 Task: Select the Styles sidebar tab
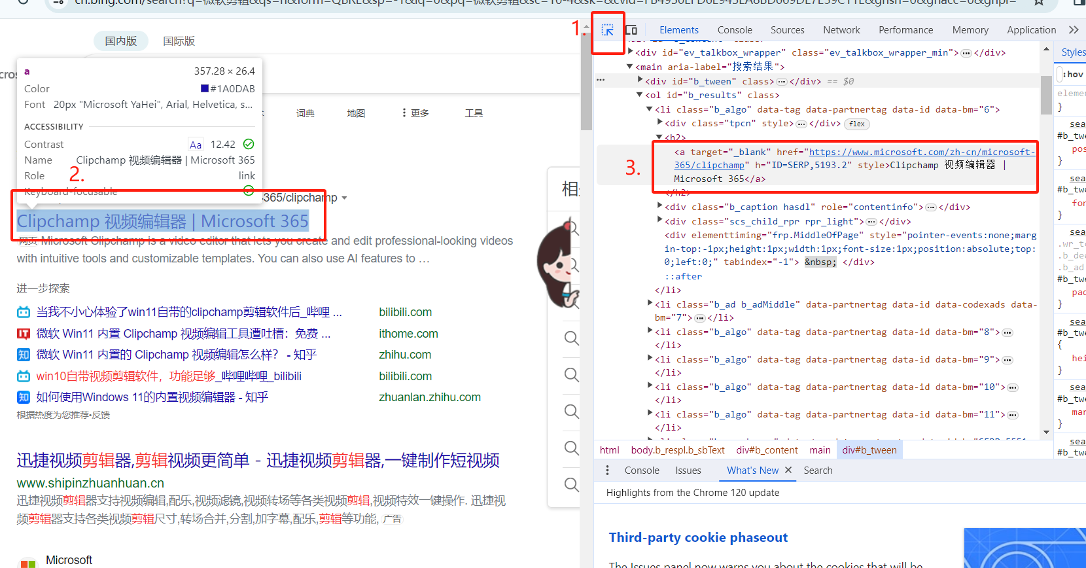click(1073, 52)
